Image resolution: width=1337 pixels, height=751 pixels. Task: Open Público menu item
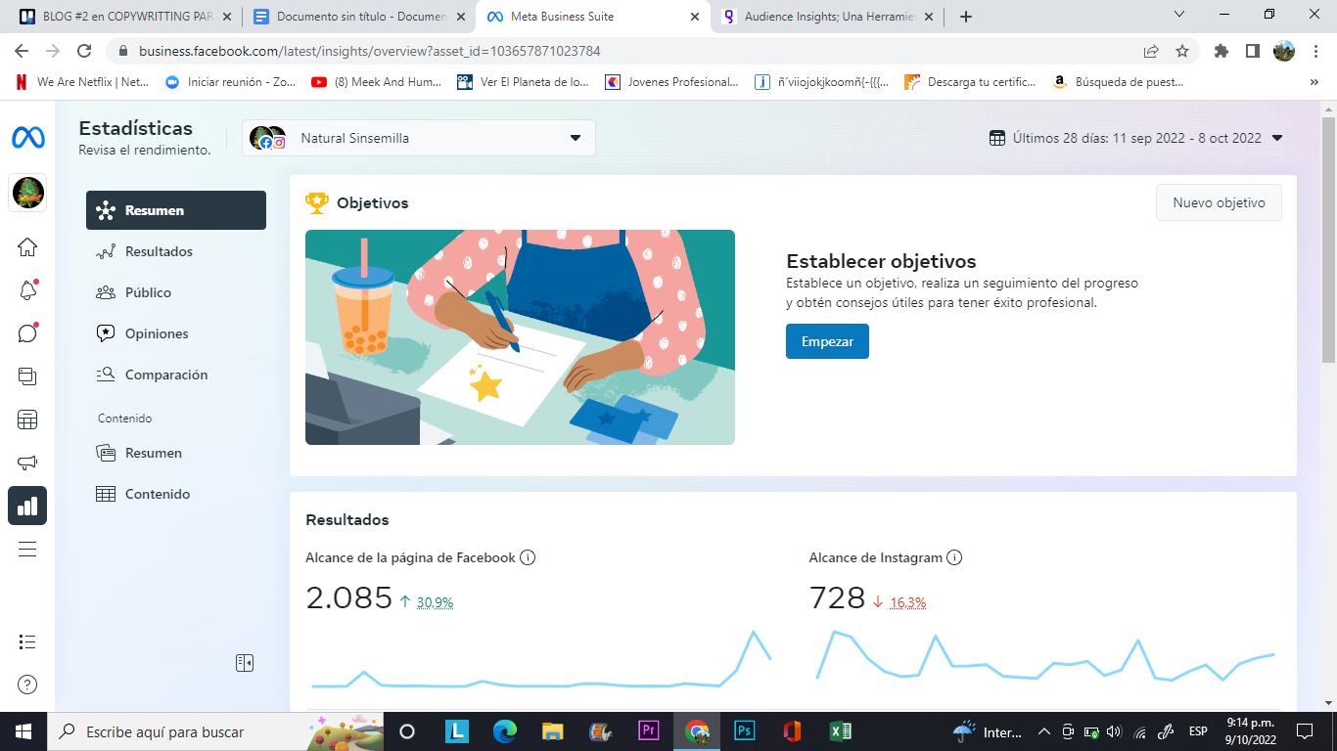click(176, 292)
